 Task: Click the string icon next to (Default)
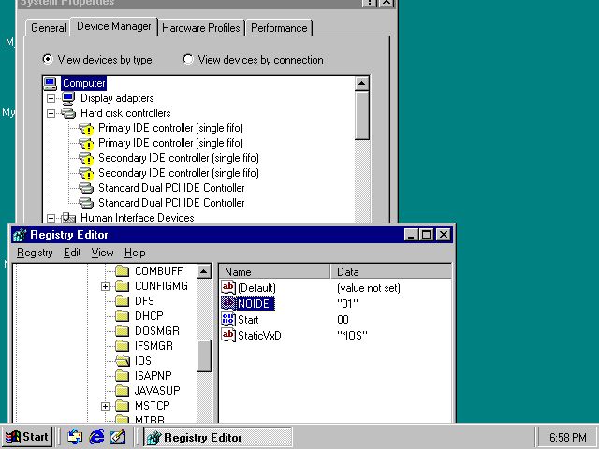coord(228,287)
